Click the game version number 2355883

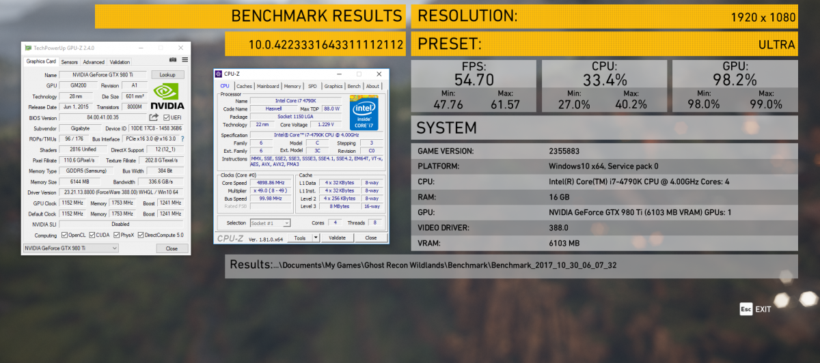click(x=564, y=151)
